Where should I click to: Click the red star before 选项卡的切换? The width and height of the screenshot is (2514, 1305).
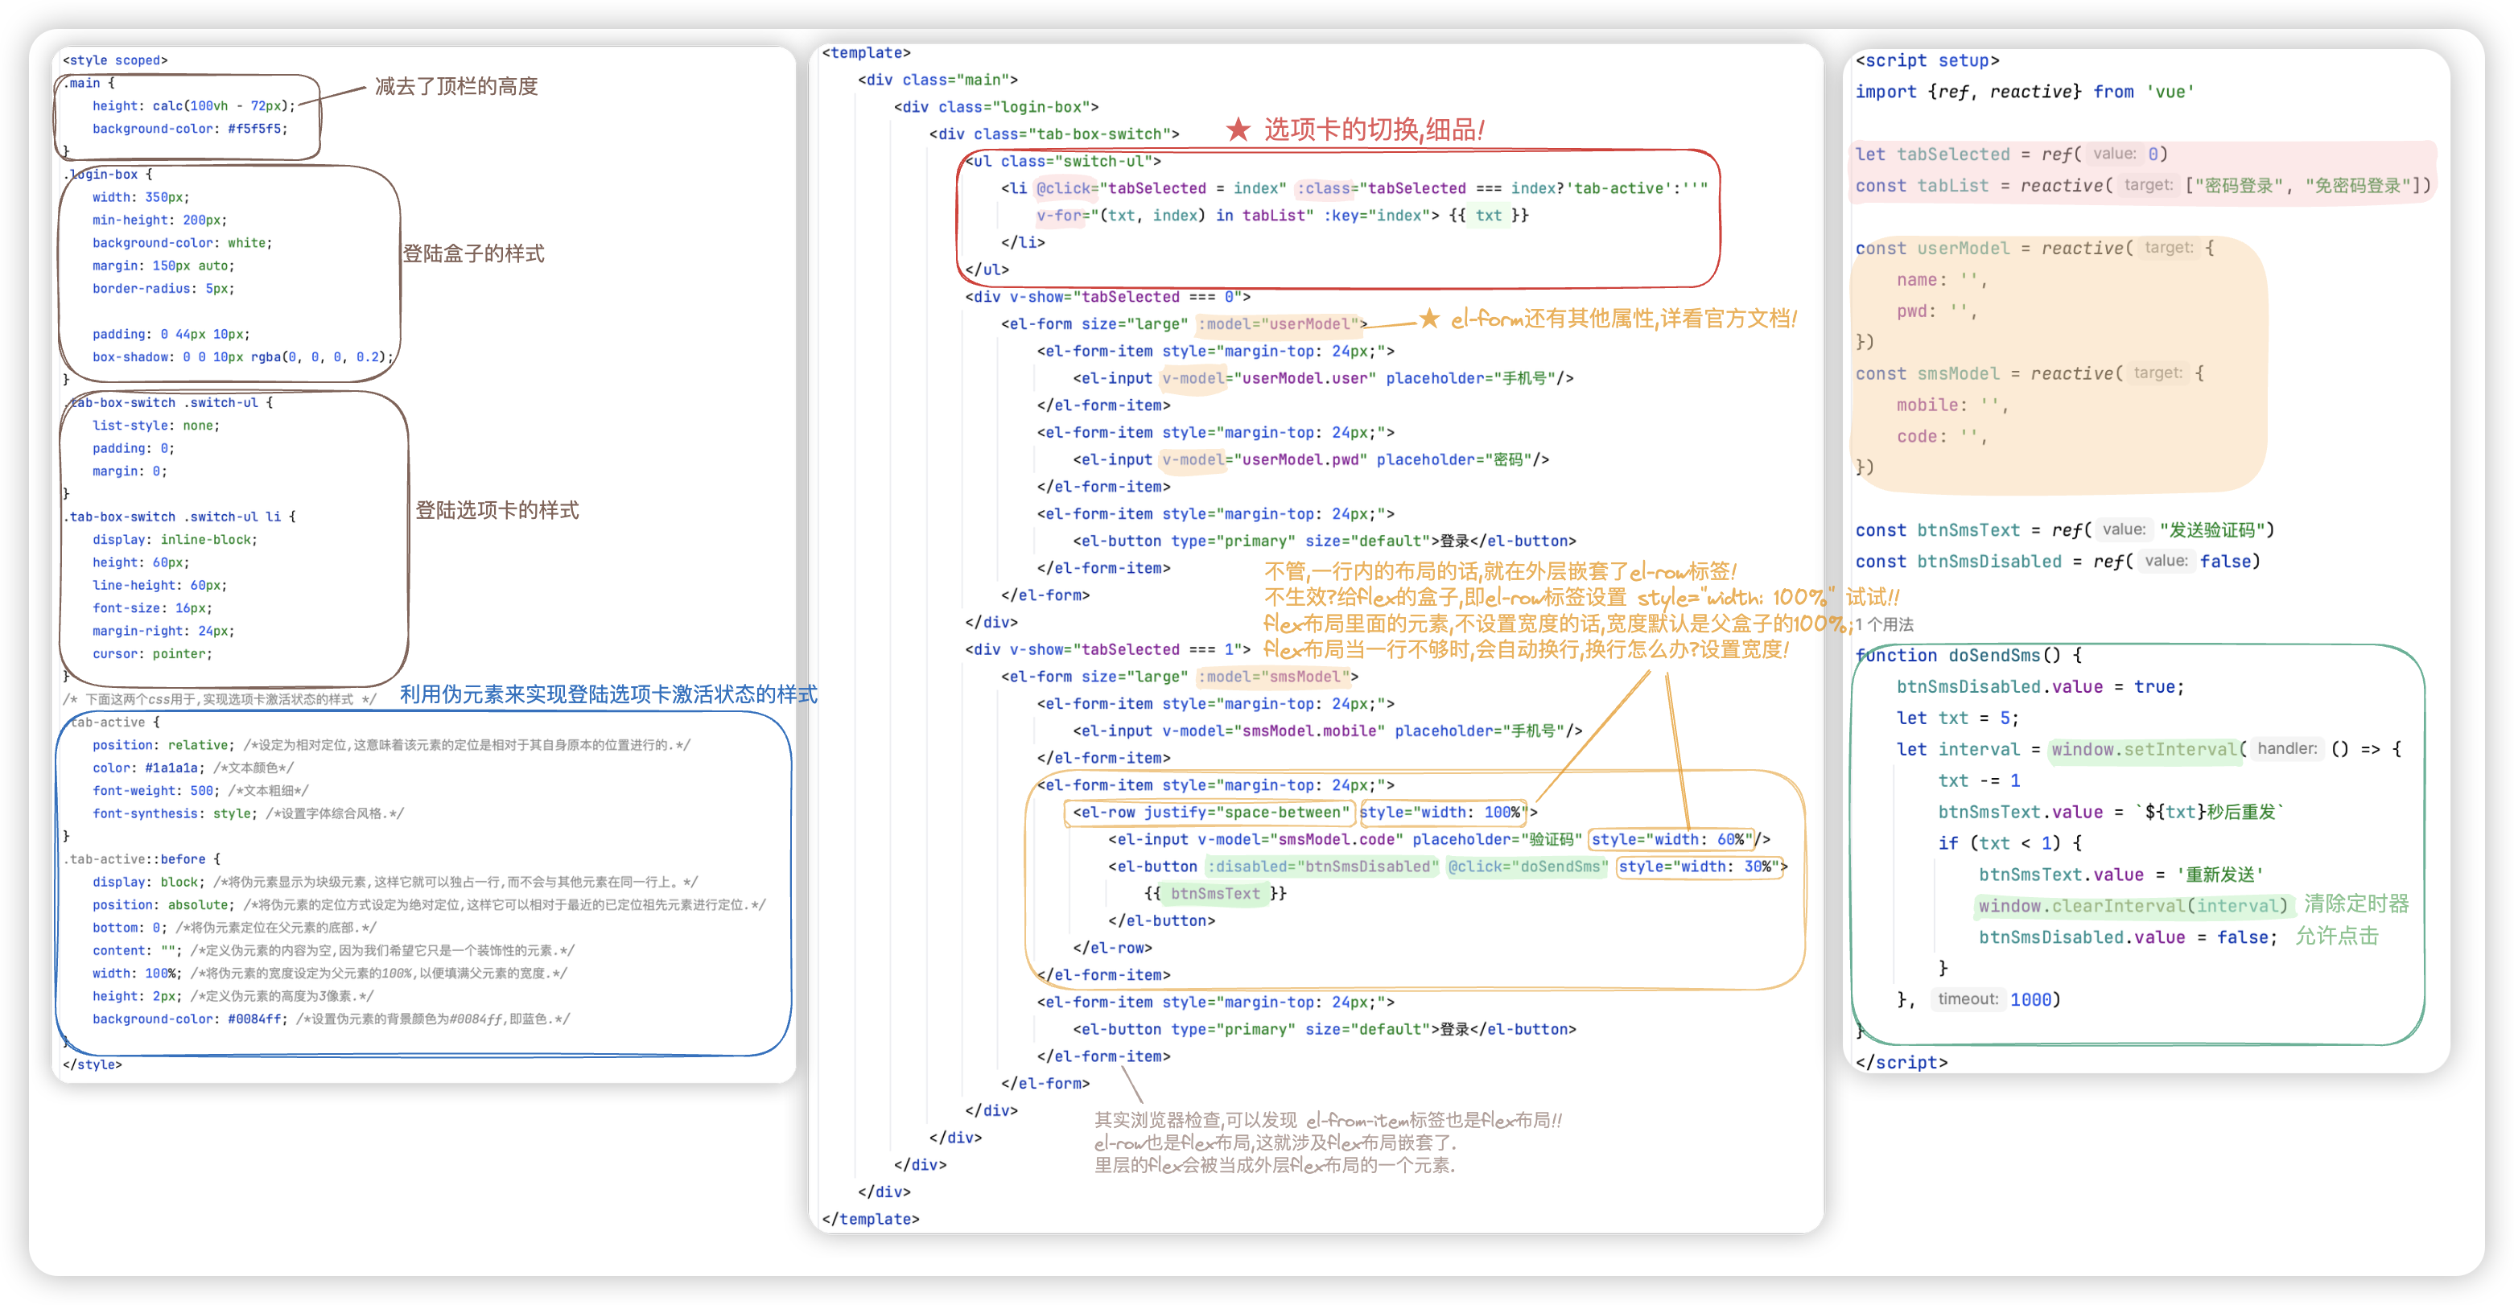1238,129
